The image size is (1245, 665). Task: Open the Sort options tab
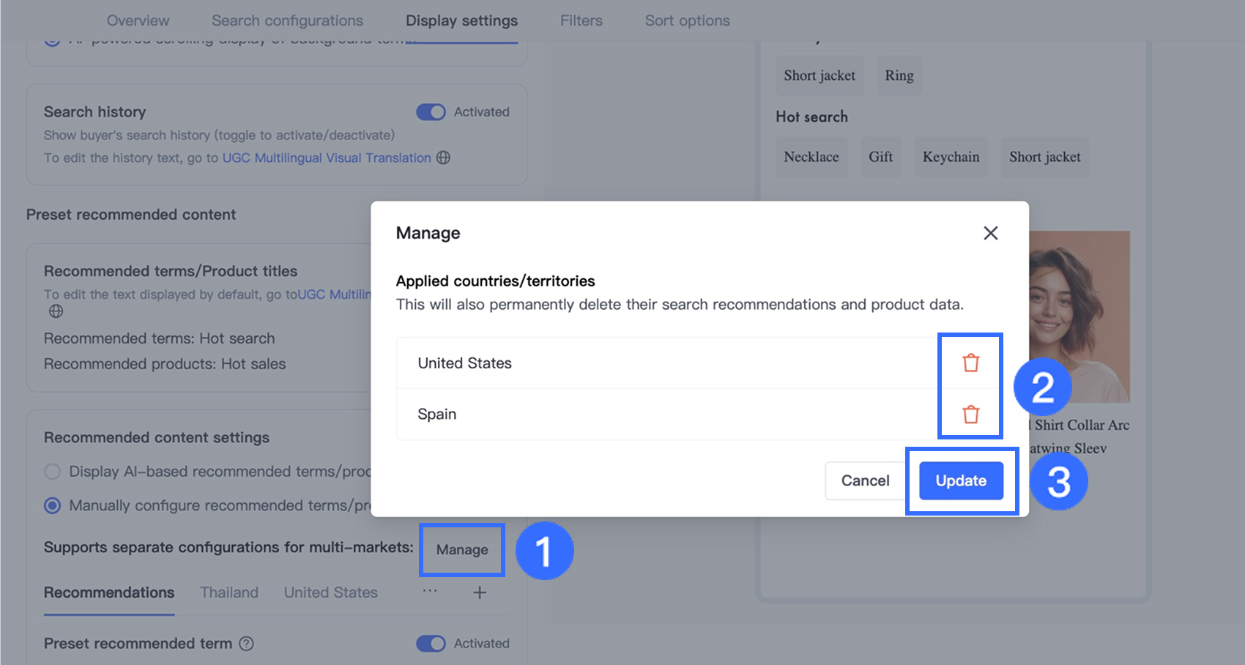click(687, 21)
